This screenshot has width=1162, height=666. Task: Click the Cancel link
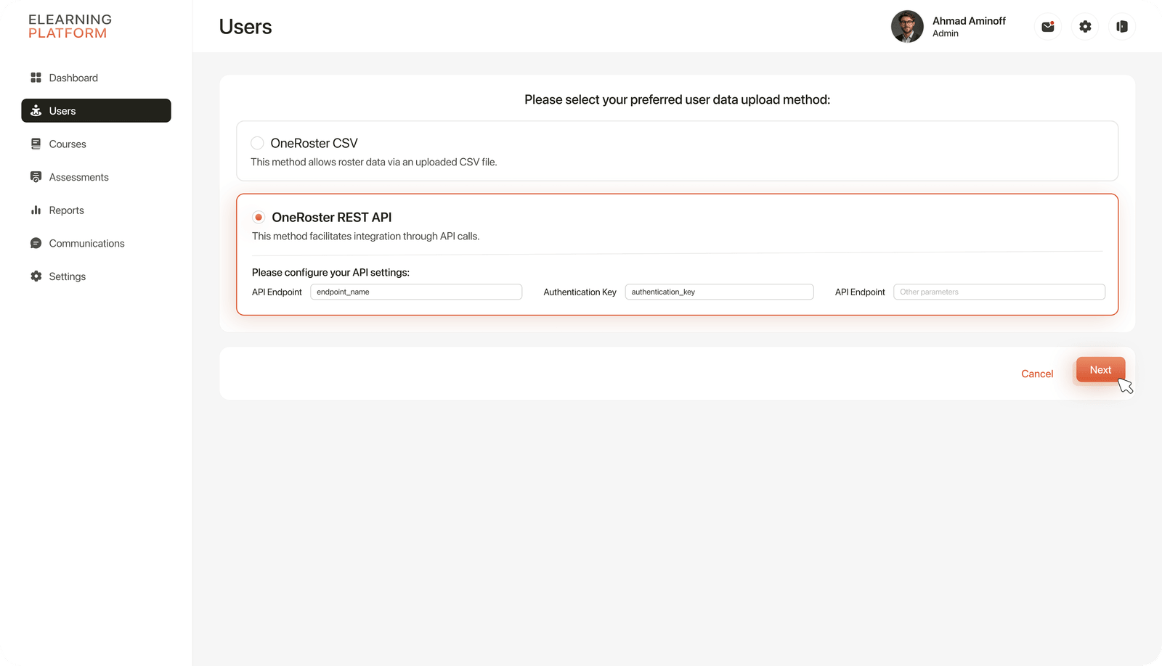1036,374
